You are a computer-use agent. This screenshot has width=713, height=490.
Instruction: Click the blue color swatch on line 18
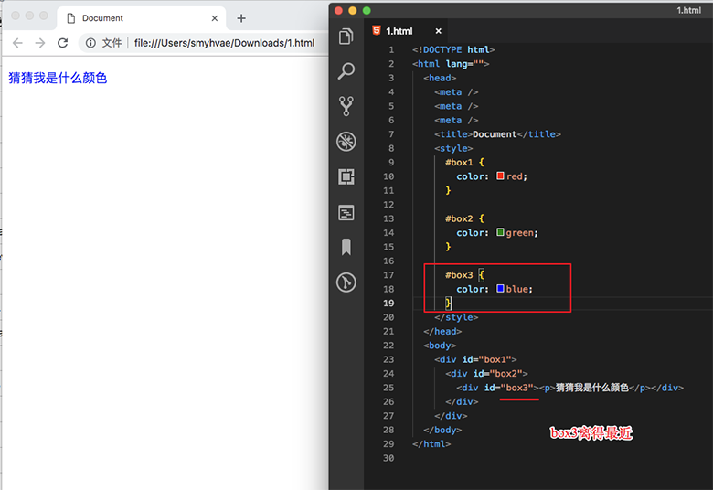500,289
